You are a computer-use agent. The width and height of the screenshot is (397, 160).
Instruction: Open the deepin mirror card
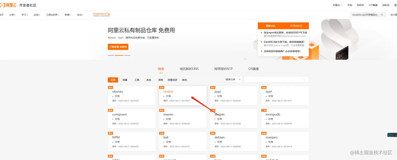(x=234, y=118)
